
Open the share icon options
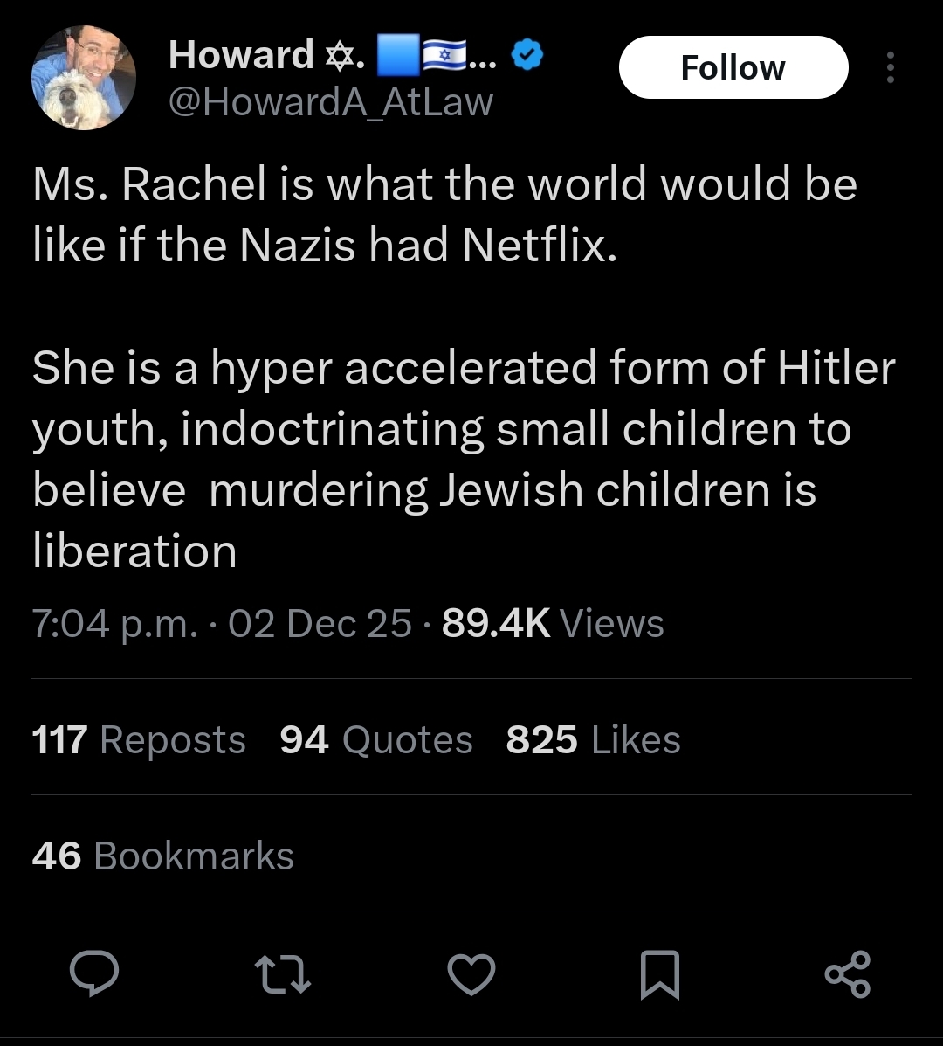tap(848, 974)
